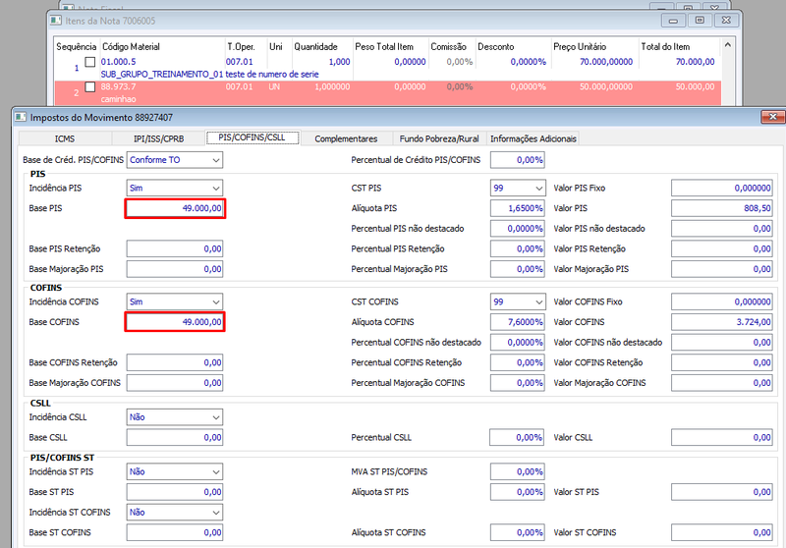Viewport: 786px width, 548px height.
Task: Maximize the Itens da Nota window
Action: coord(700,21)
